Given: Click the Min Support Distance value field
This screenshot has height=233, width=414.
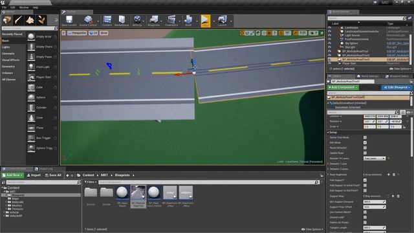Looking at the screenshot, I should tap(374, 201).
